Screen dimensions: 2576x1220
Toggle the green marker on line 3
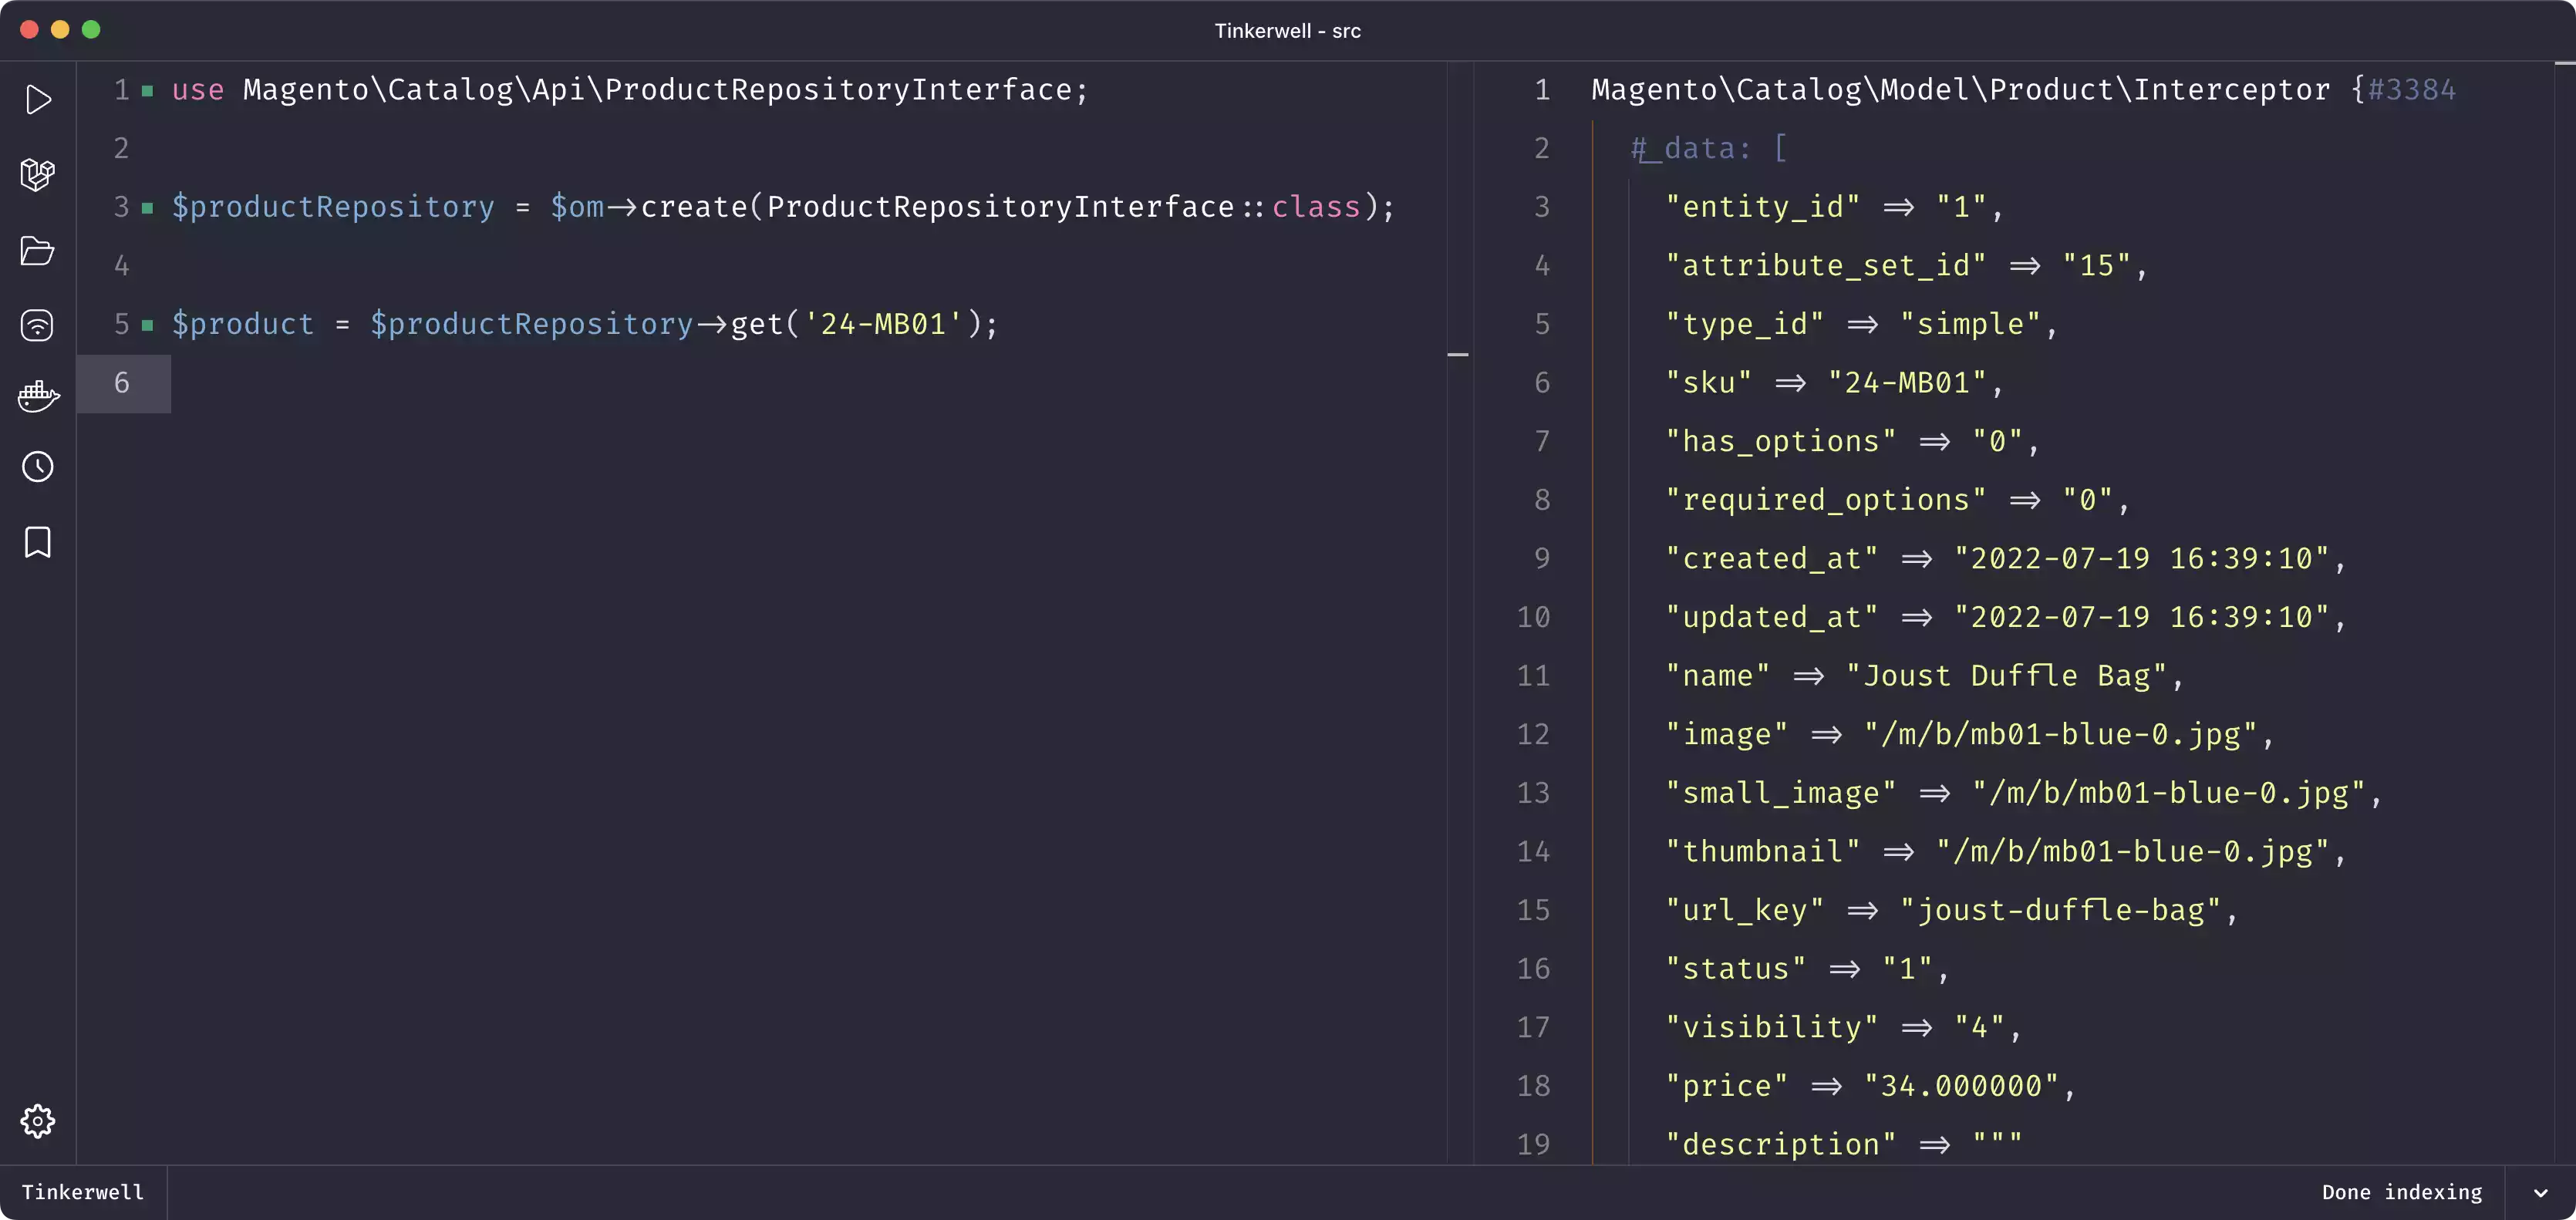point(148,208)
